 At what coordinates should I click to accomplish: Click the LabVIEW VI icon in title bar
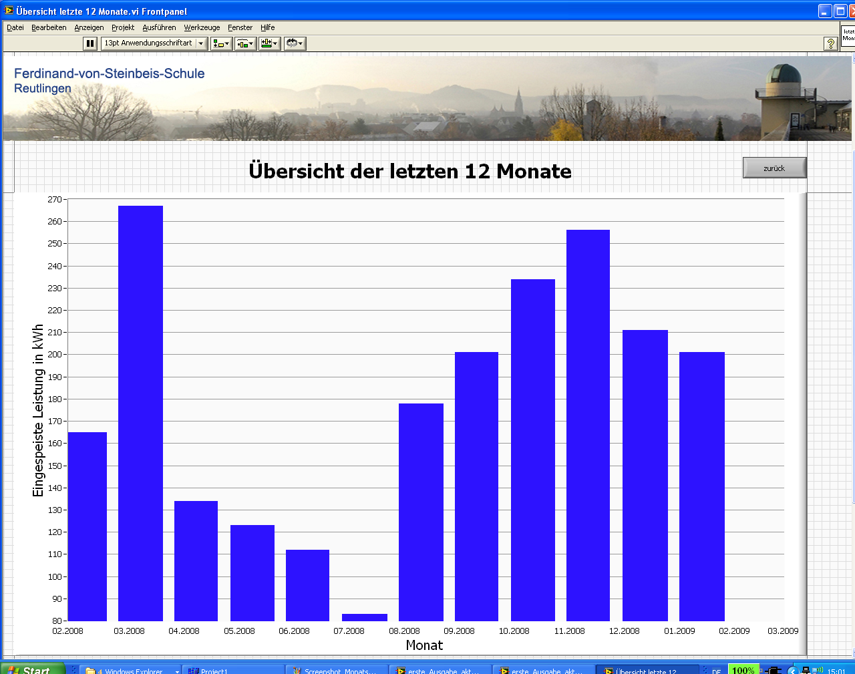coord(9,11)
